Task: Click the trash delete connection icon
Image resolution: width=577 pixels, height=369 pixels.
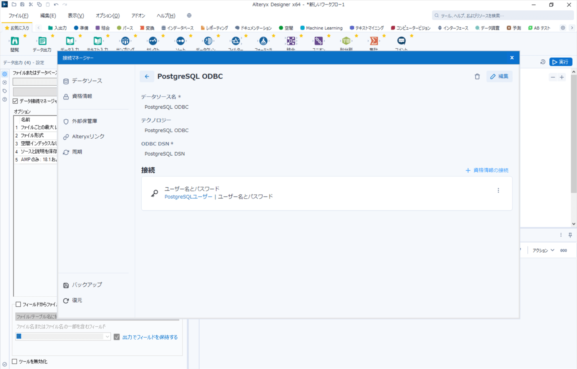Action: click(477, 76)
